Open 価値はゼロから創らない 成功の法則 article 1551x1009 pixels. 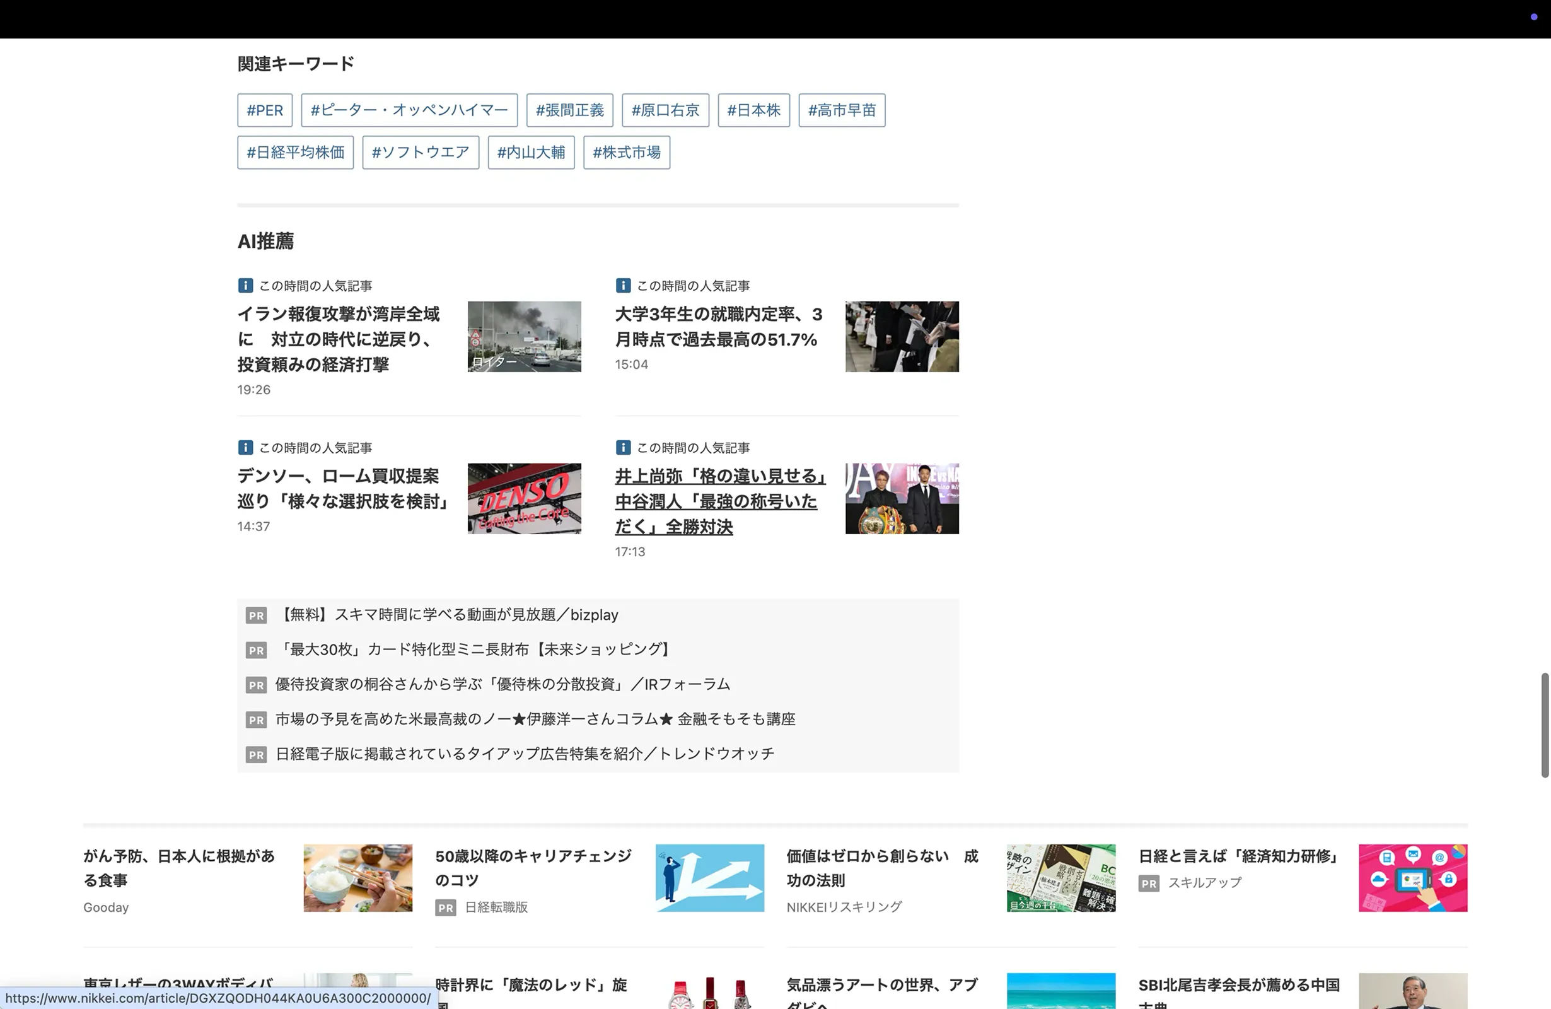tap(883, 868)
